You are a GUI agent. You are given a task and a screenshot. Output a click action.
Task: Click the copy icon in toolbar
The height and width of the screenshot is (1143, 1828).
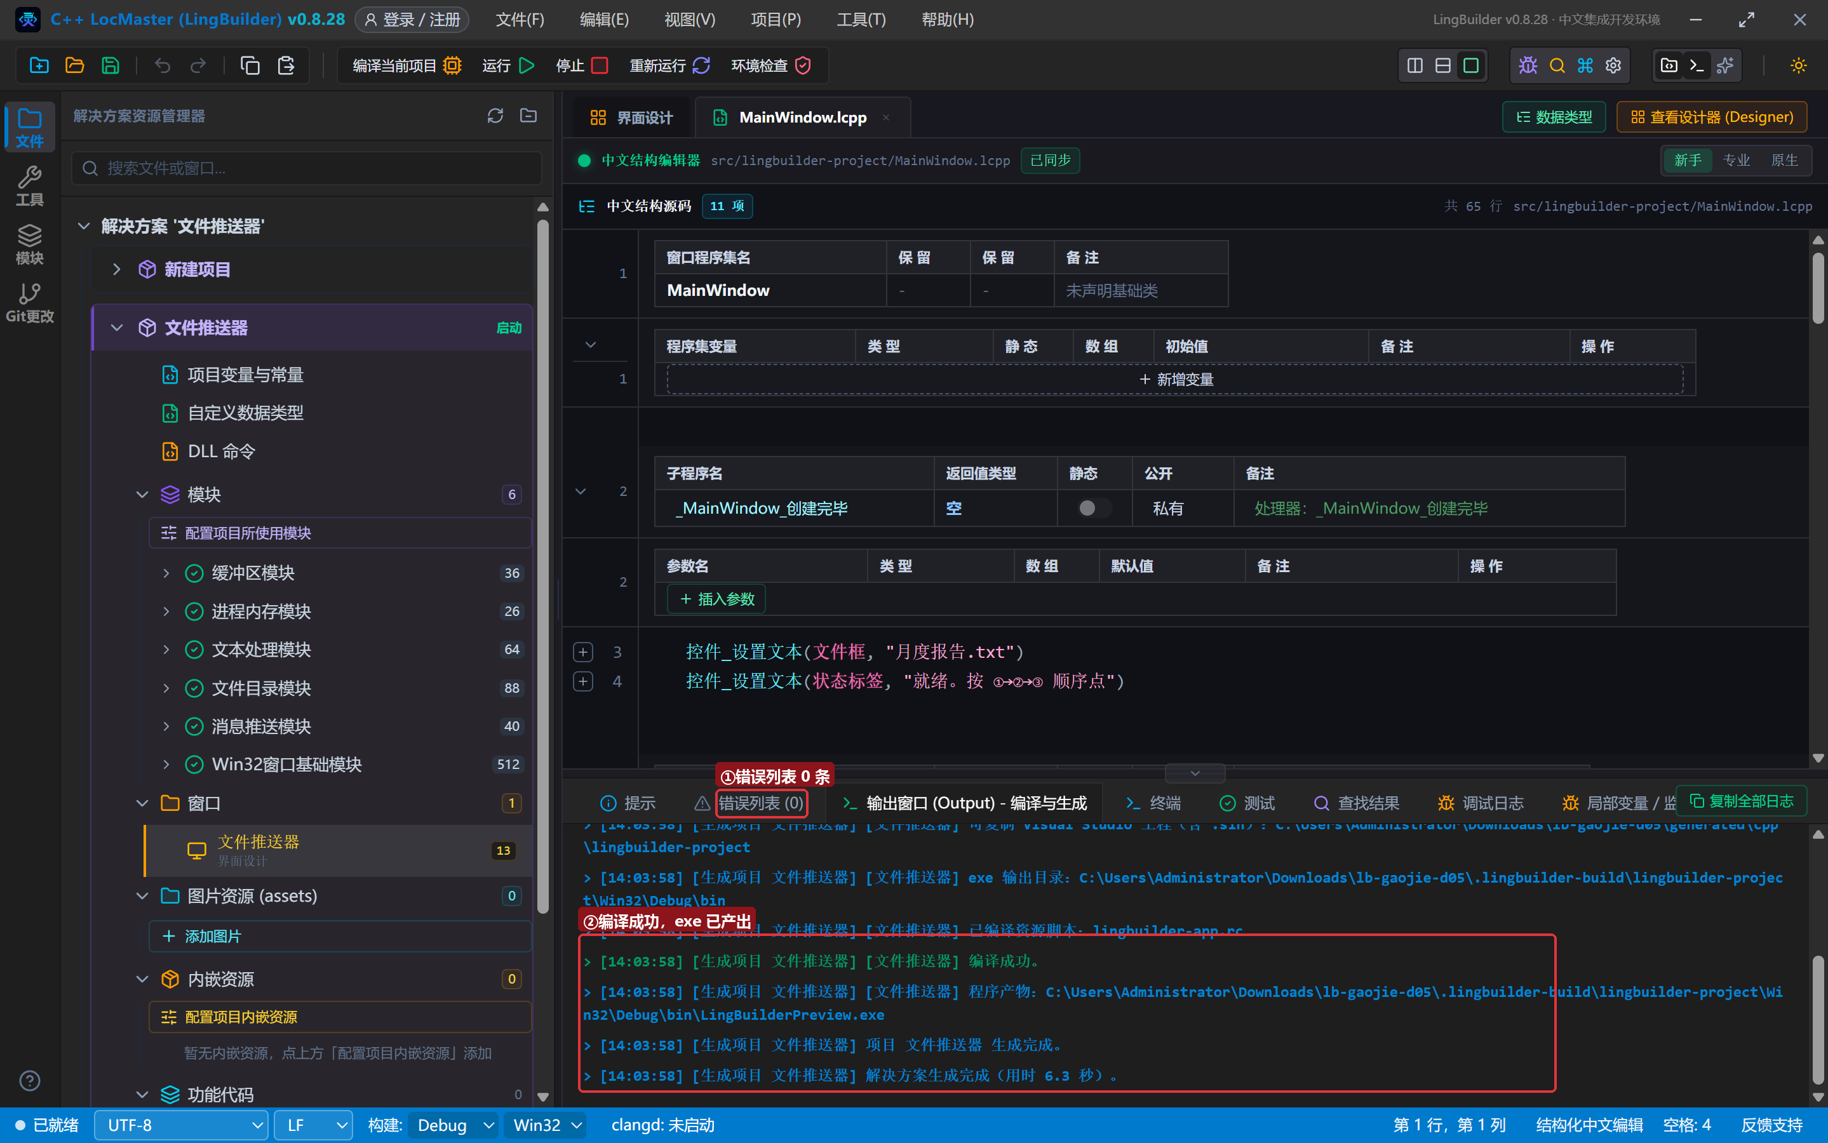click(x=250, y=66)
